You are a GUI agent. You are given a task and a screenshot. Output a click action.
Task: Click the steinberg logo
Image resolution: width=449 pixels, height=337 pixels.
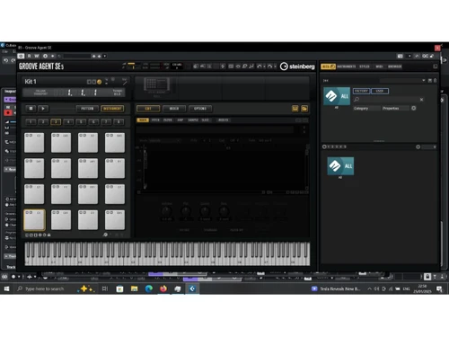pos(297,67)
